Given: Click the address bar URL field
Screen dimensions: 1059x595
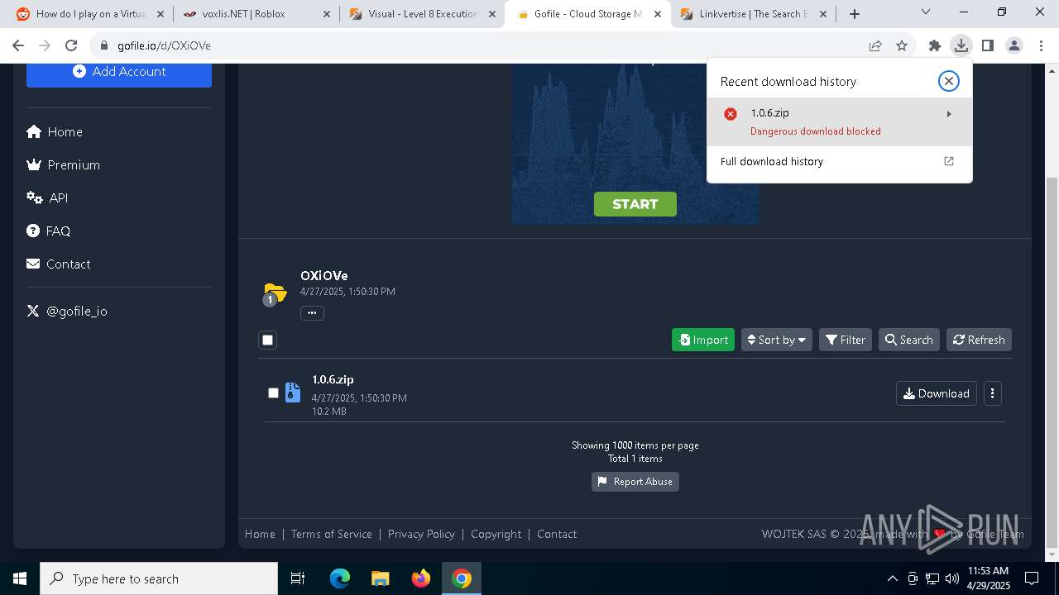Looking at the screenshot, I should click(x=480, y=45).
